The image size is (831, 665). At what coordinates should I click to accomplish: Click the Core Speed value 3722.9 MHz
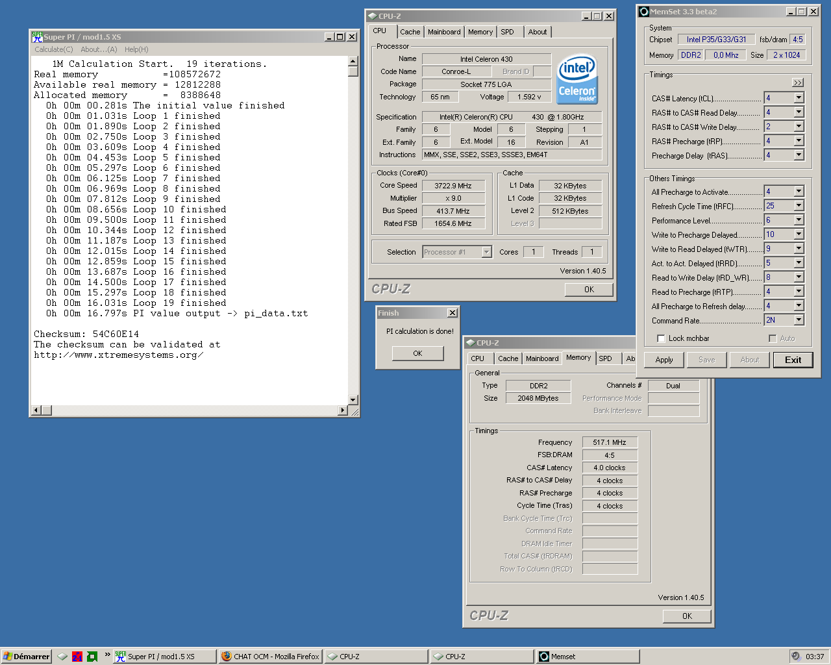pyautogui.click(x=453, y=186)
